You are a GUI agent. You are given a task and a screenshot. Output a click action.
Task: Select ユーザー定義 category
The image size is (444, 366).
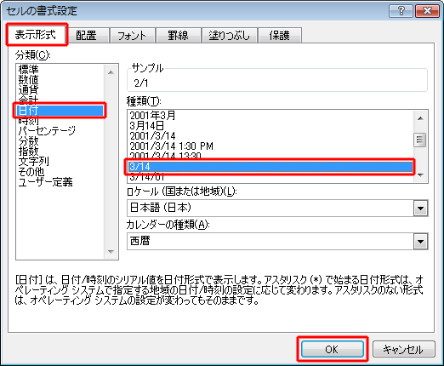click(x=45, y=182)
